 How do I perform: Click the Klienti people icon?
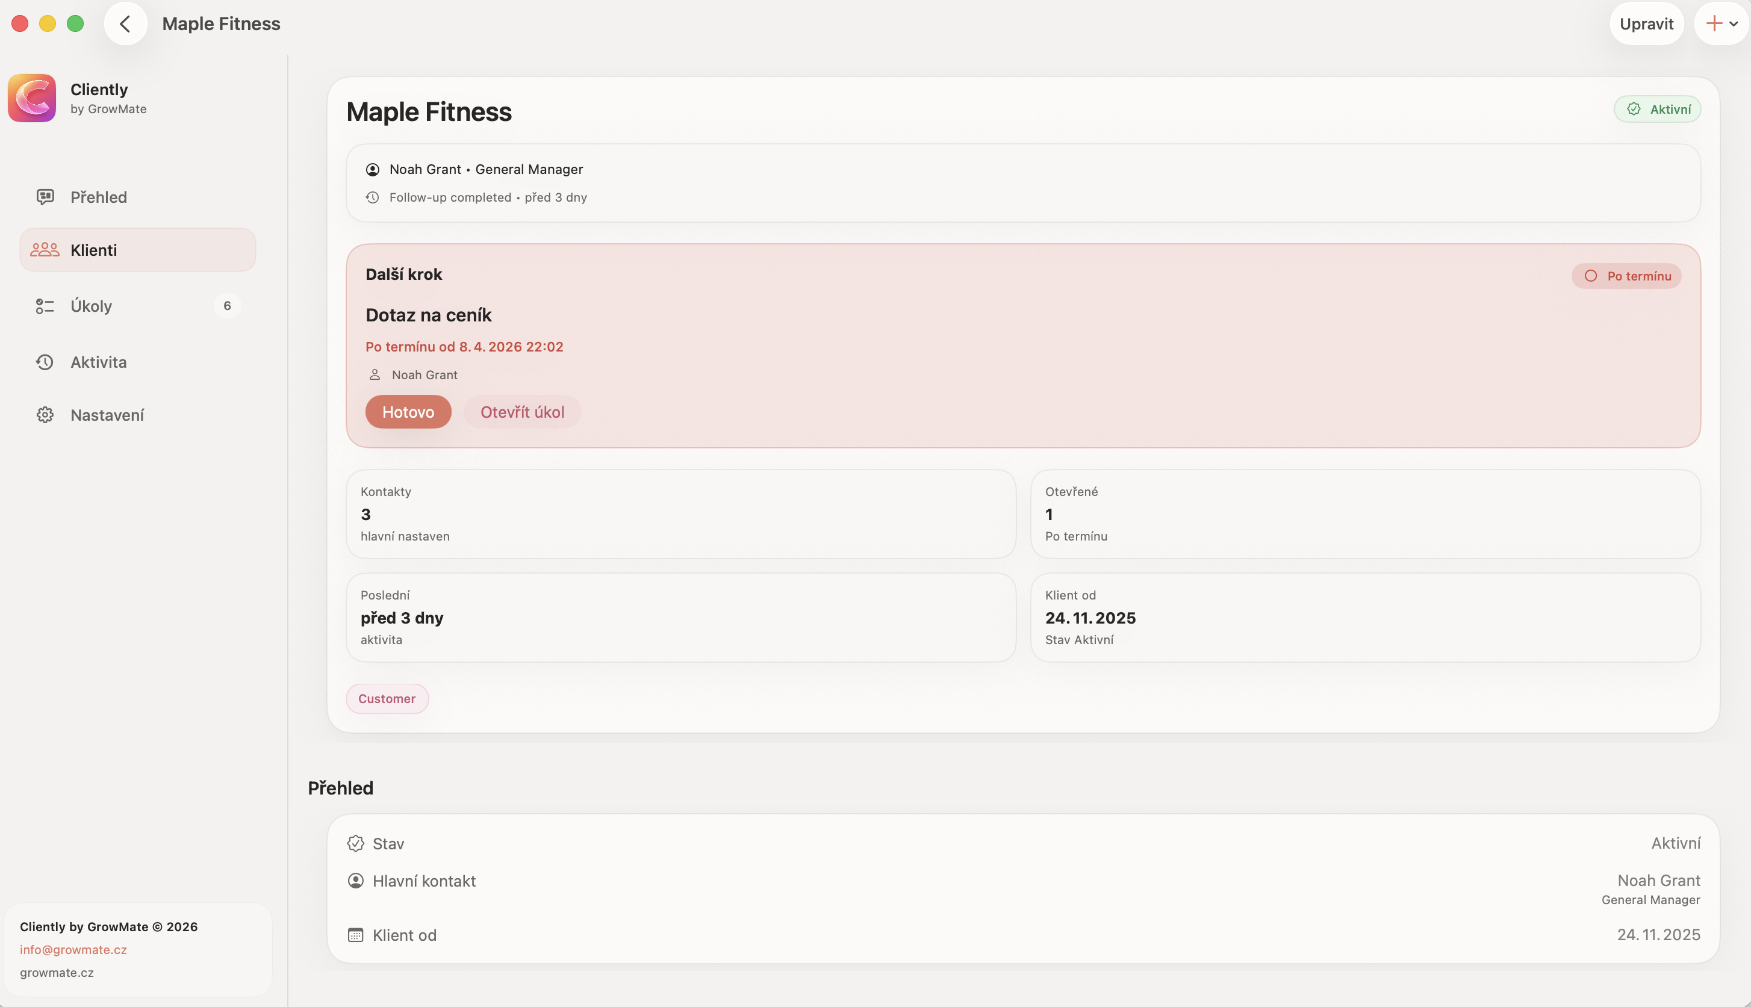pyautogui.click(x=45, y=250)
